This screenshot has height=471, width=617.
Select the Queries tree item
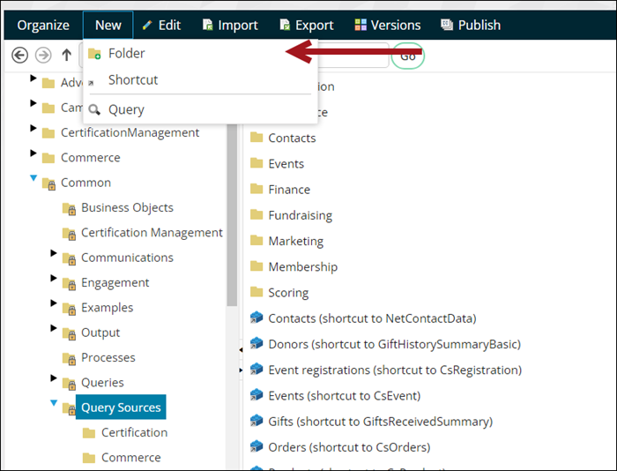click(x=102, y=383)
